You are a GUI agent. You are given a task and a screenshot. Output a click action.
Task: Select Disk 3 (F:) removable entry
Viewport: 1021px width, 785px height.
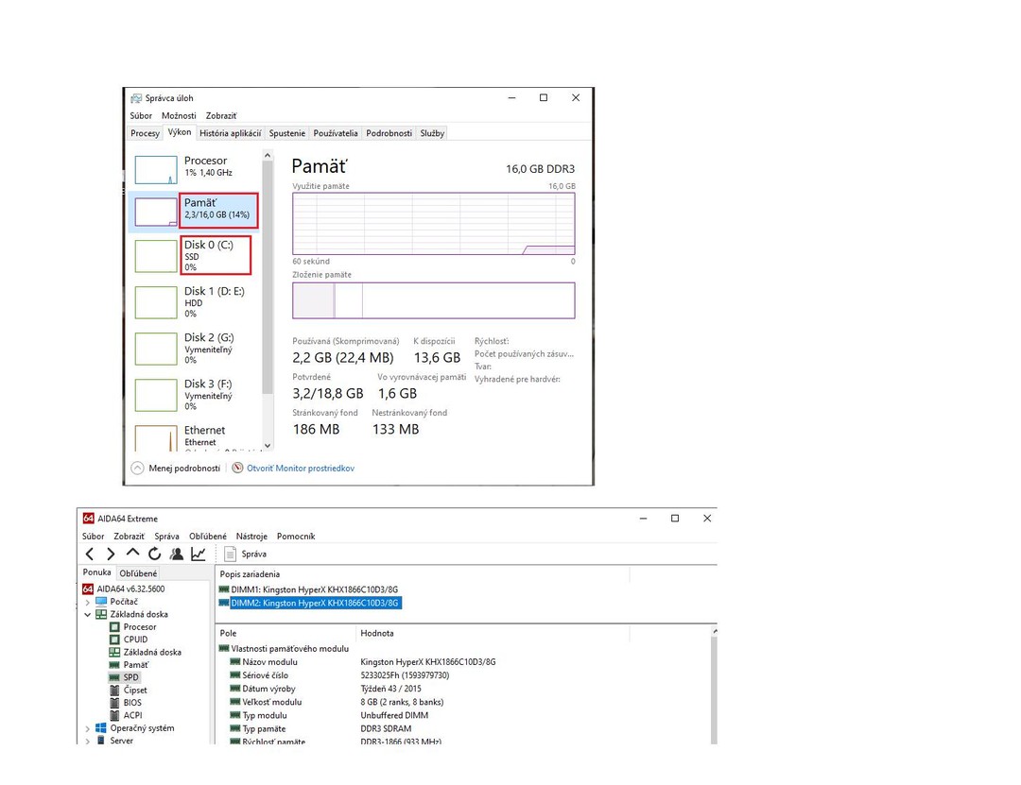[196, 395]
